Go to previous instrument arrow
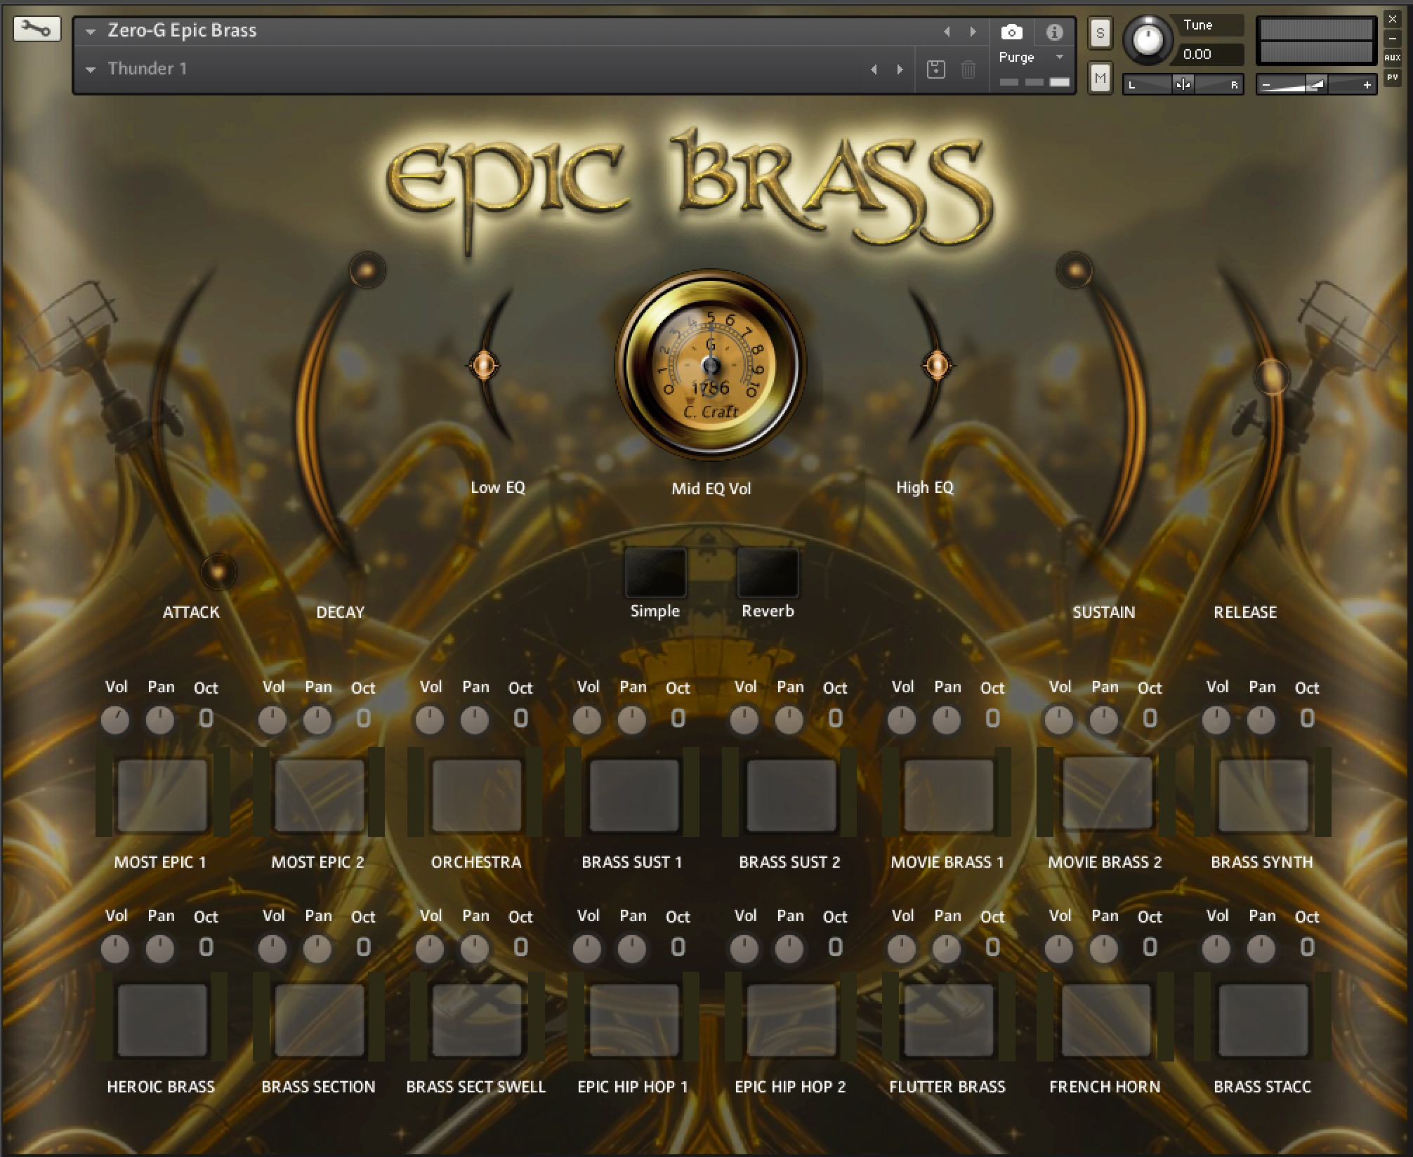 pyautogui.click(x=947, y=32)
